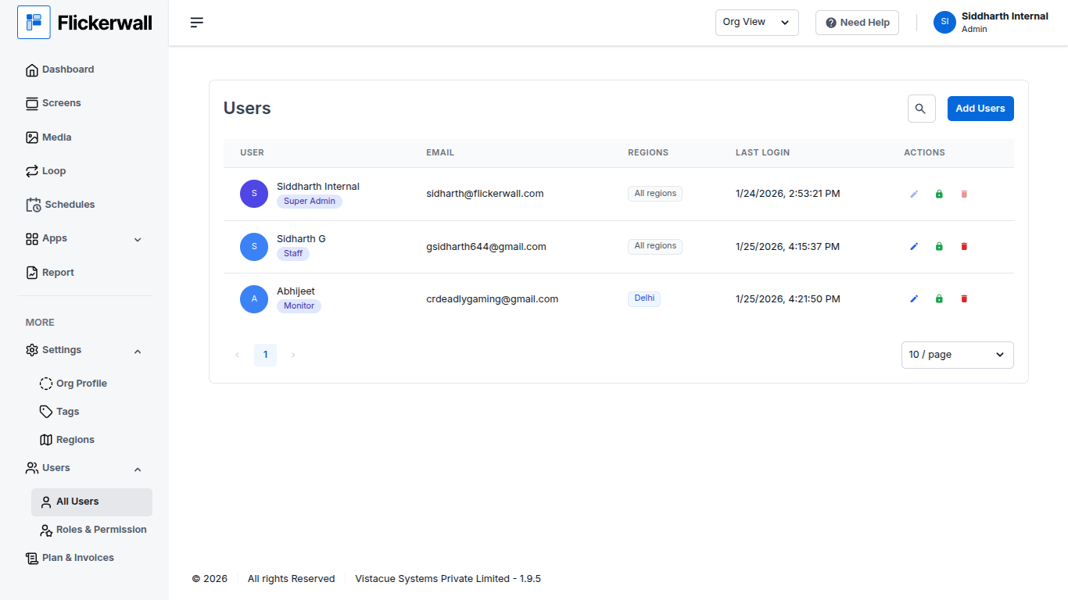The height and width of the screenshot is (600, 1068).
Task: Toggle the sidebar with the hamburger icon
Action: [x=197, y=23]
